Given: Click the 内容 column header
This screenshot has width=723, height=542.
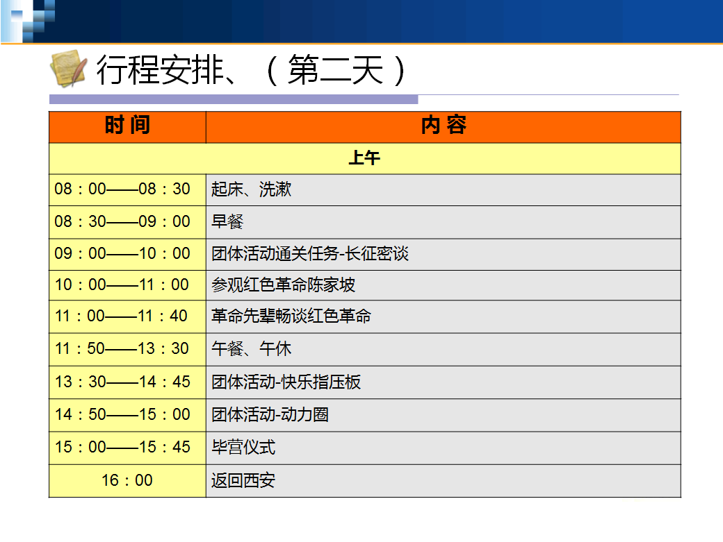Looking at the screenshot, I should [443, 127].
